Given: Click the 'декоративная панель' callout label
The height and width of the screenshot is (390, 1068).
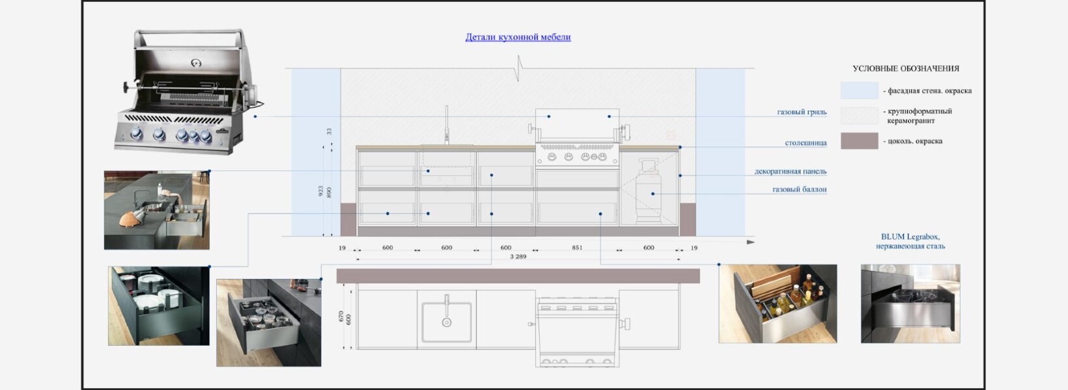Looking at the screenshot, I should coord(790,172).
